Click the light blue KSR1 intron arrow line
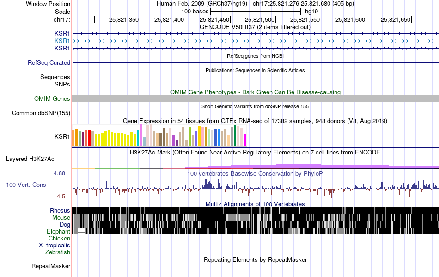This screenshot has height=277, width=439. [x=256, y=41]
